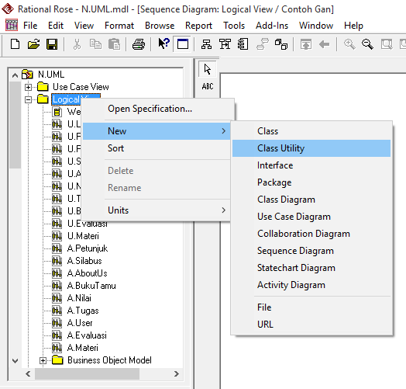This screenshot has height=389, width=406.
Task: Select Class Utility from the submenu
Action: [311, 148]
